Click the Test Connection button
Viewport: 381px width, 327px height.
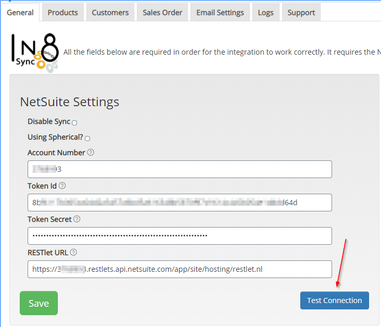coord(334,300)
